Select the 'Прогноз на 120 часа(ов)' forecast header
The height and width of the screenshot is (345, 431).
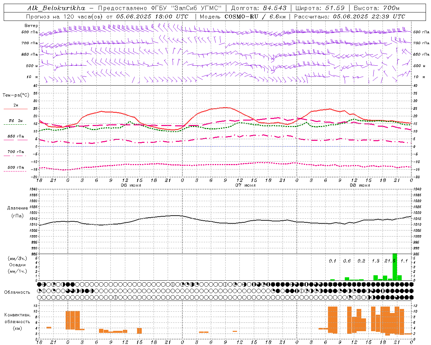coord(65,17)
